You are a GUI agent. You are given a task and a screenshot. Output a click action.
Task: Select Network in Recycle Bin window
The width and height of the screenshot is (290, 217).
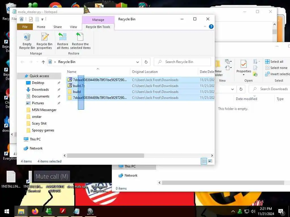[36, 148]
